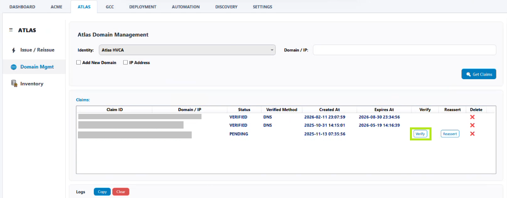The width and height of the screenshot is (507, 198).
Task: Sort by the Expires At column header
Action: coord(384,110)
